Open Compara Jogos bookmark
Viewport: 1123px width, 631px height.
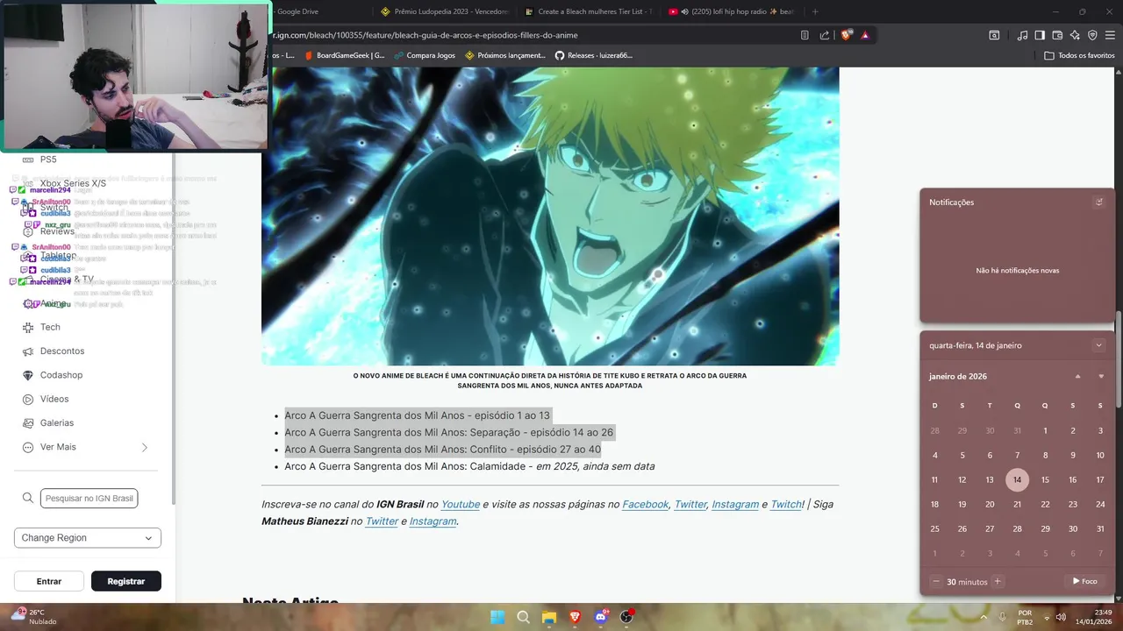tap(424, 55)
